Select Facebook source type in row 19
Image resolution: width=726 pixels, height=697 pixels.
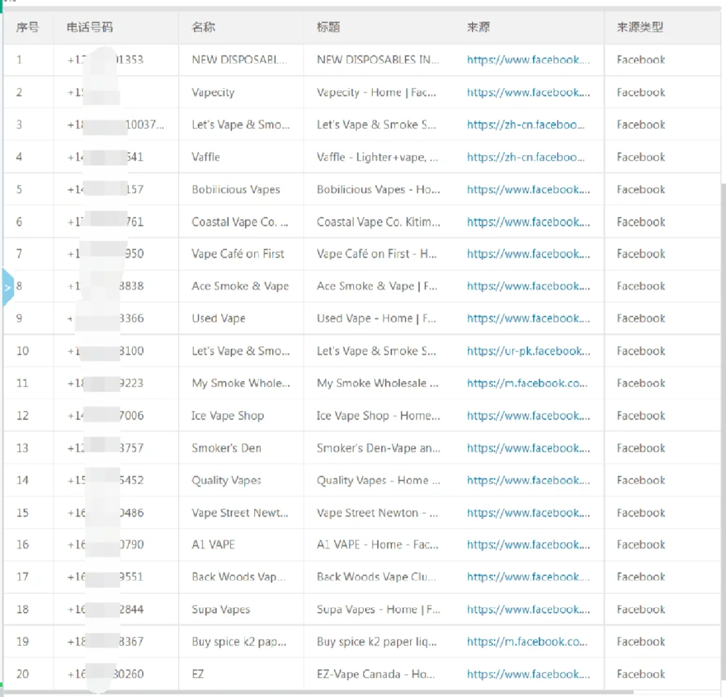[x=641, y=642]
